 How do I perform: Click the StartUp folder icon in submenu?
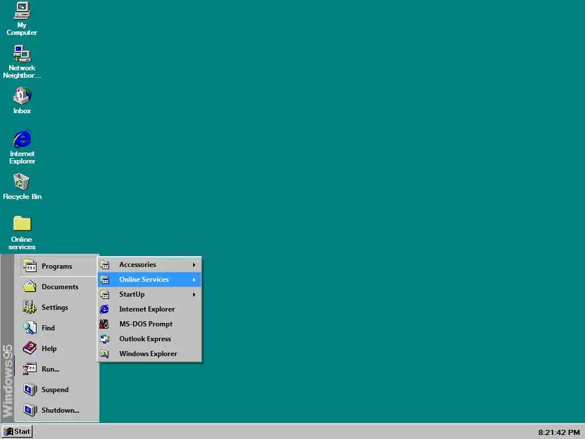tap(105, 294)
